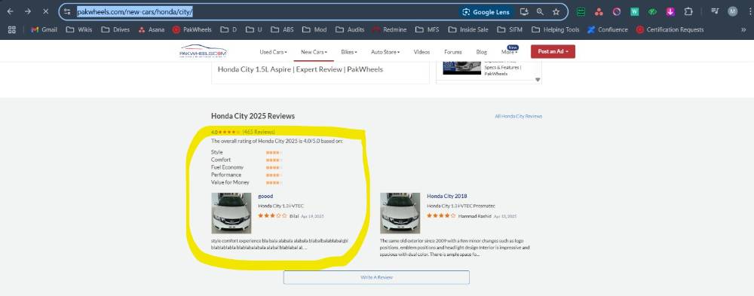Open the Drives bookmark folder
Image resolution: width=754 pixels, height=296 pixels.
(x=115, y=29)
